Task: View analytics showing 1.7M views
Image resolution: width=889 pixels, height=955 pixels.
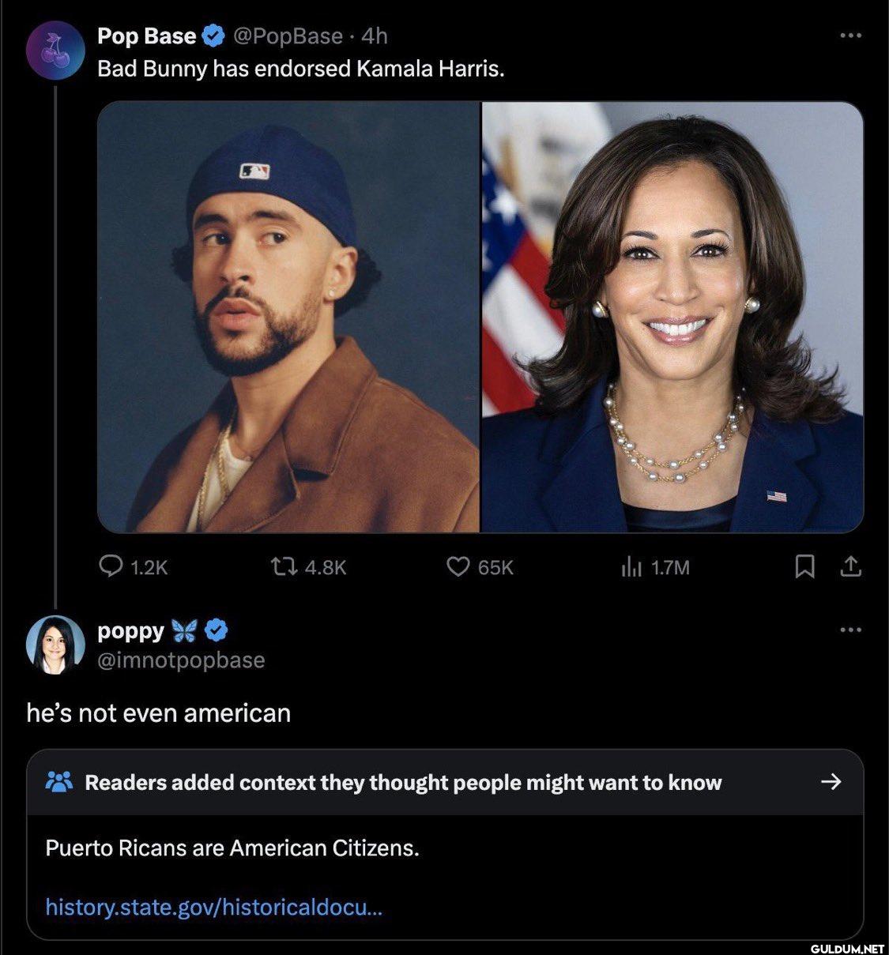Action: point(631,566)
